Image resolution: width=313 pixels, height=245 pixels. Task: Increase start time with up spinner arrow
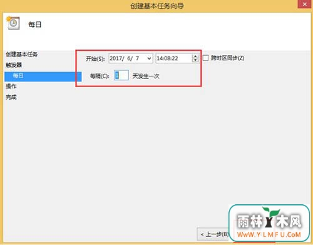click(x=195, y=56)
